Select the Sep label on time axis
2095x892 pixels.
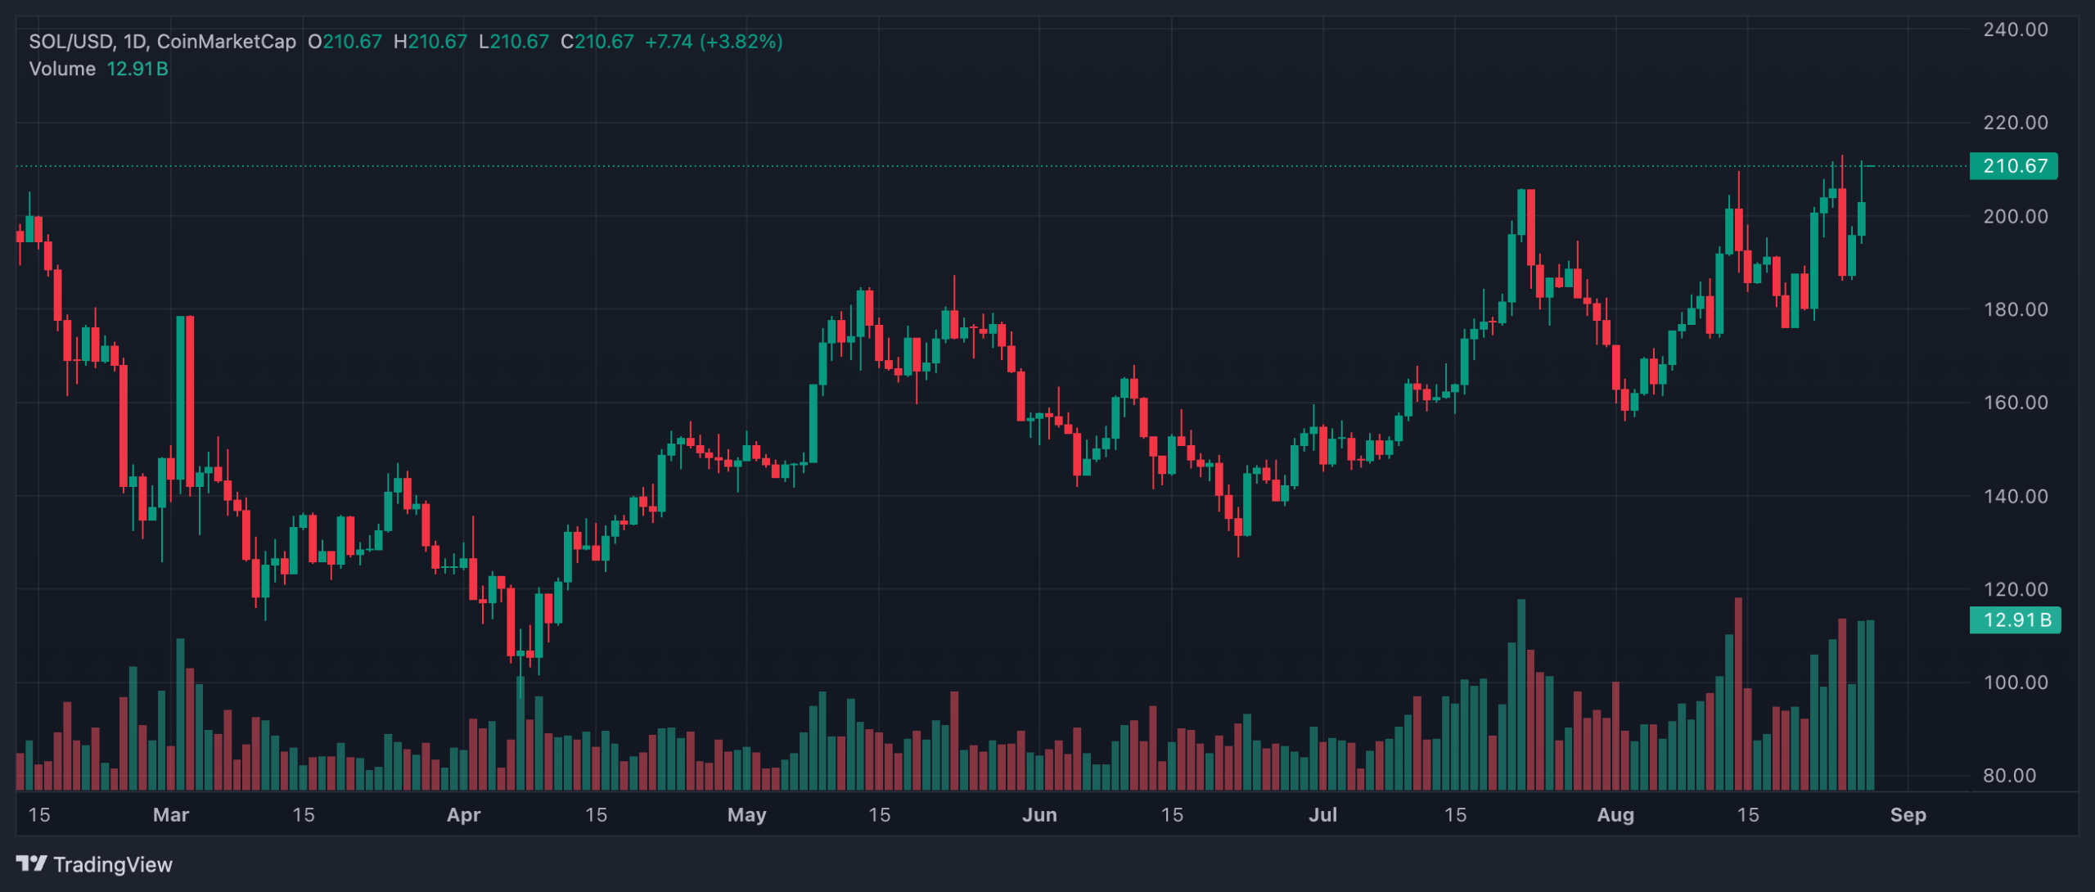click(1908, 814)
